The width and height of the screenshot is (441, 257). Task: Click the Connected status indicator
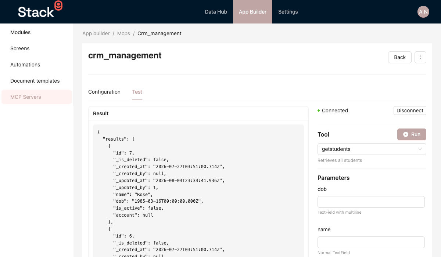[x=333, y=111]
